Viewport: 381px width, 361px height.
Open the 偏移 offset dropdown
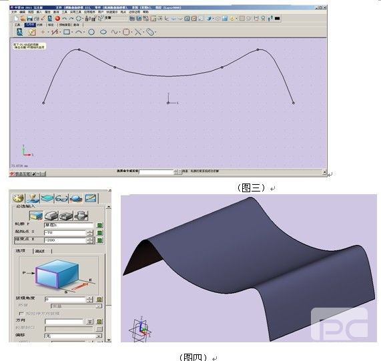(73, 336)
